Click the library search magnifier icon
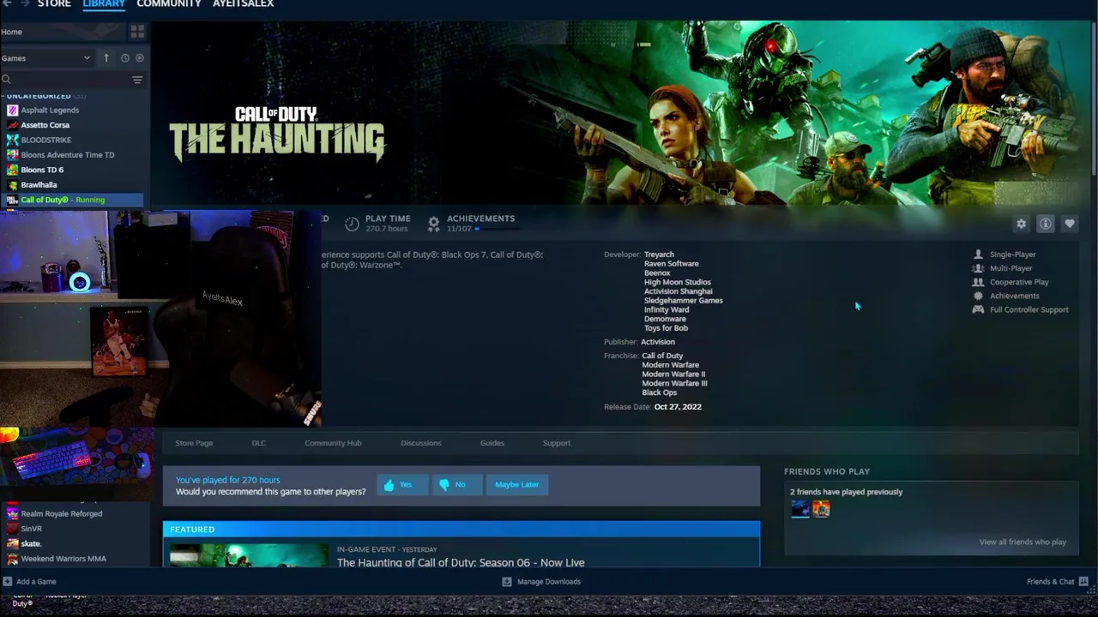 6,80
